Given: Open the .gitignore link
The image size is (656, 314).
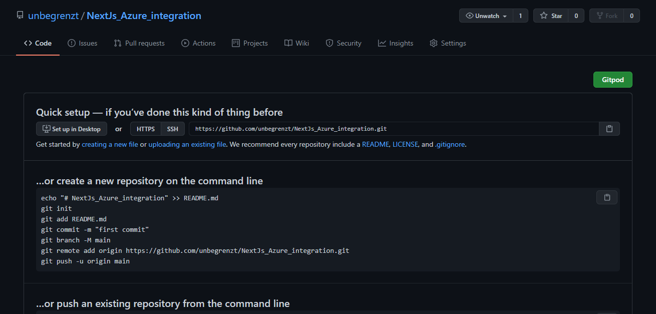Looking at the screenshot, I should [450, 144].
